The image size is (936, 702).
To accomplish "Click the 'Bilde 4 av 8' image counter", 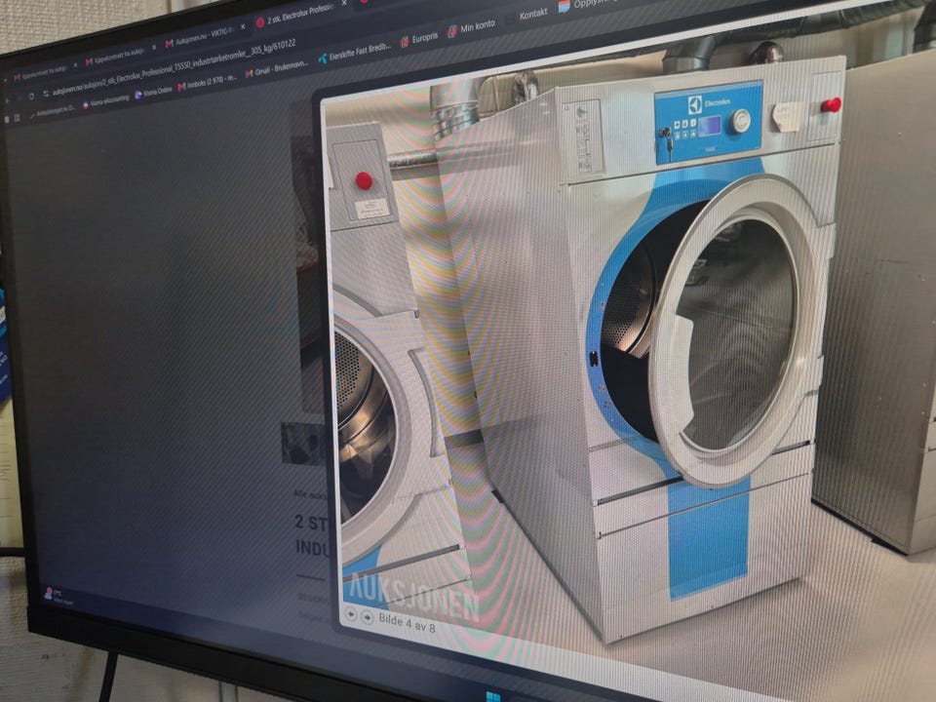I will [x=407, y=623].
